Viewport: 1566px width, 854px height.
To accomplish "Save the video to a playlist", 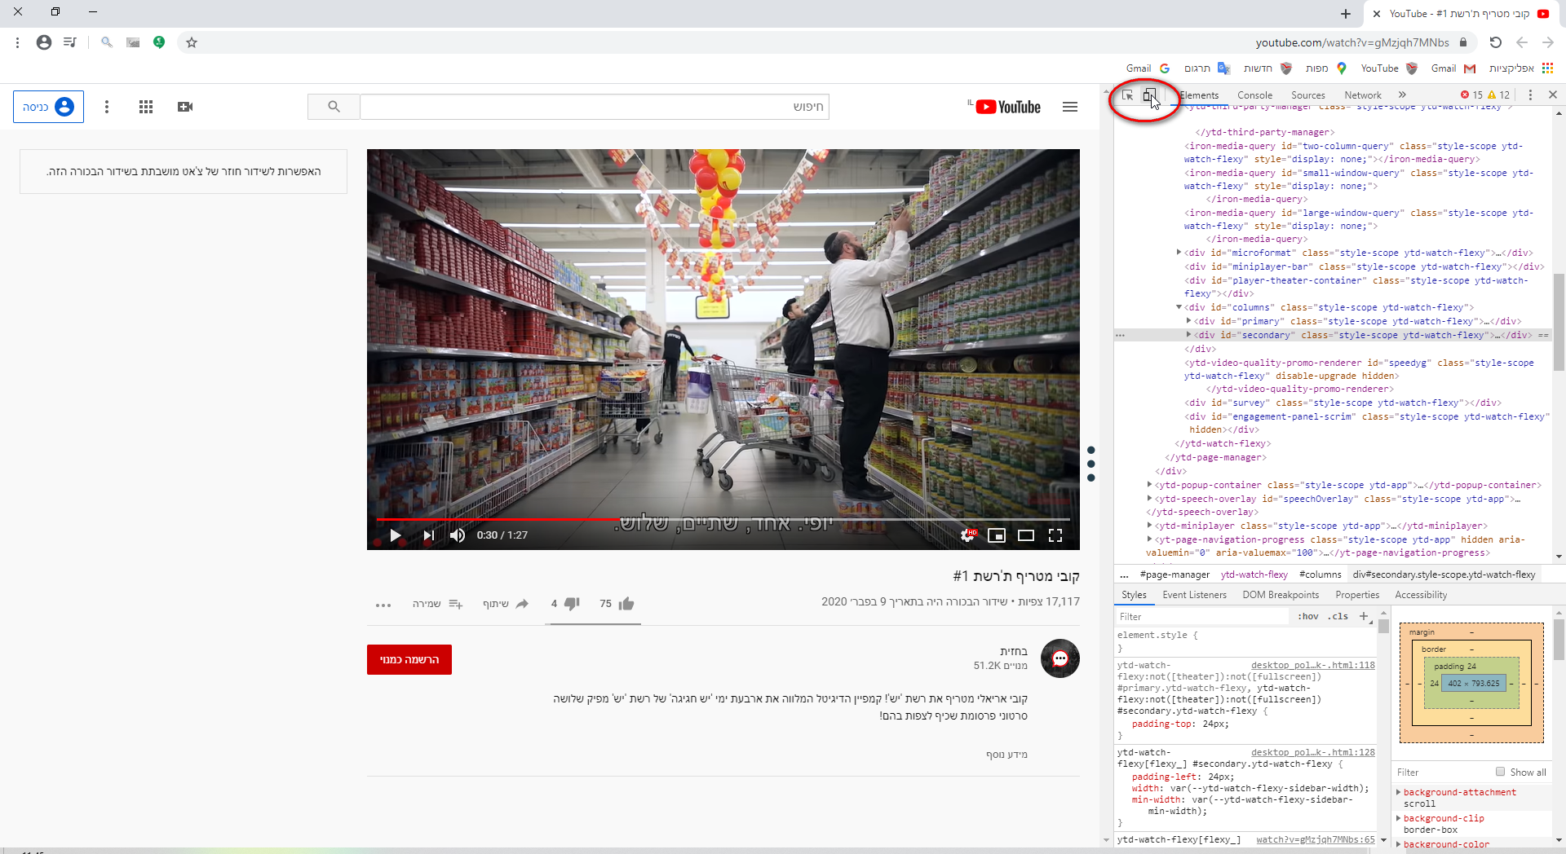I will (x=456, y=604).
